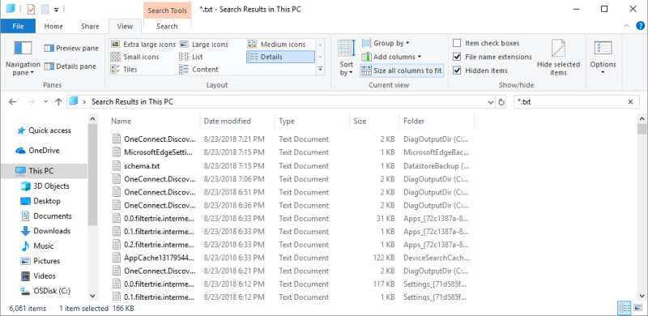Open the recent locations dropdown arrow
This screenshot has height=316, width=648.
coord(45,102)
